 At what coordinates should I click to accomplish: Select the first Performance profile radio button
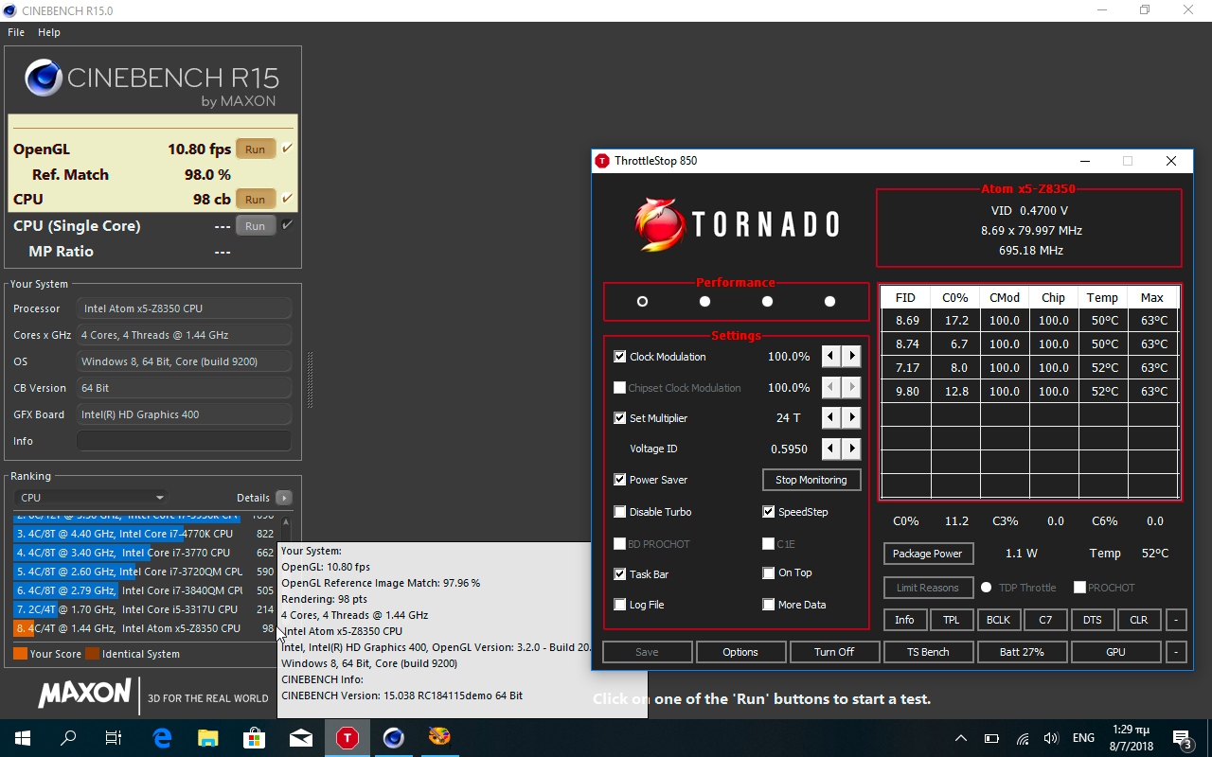[x=642, y=302]
